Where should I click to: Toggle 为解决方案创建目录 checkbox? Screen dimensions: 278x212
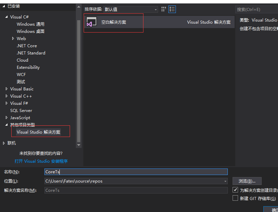pyautogui.click(x=235, y=190)
